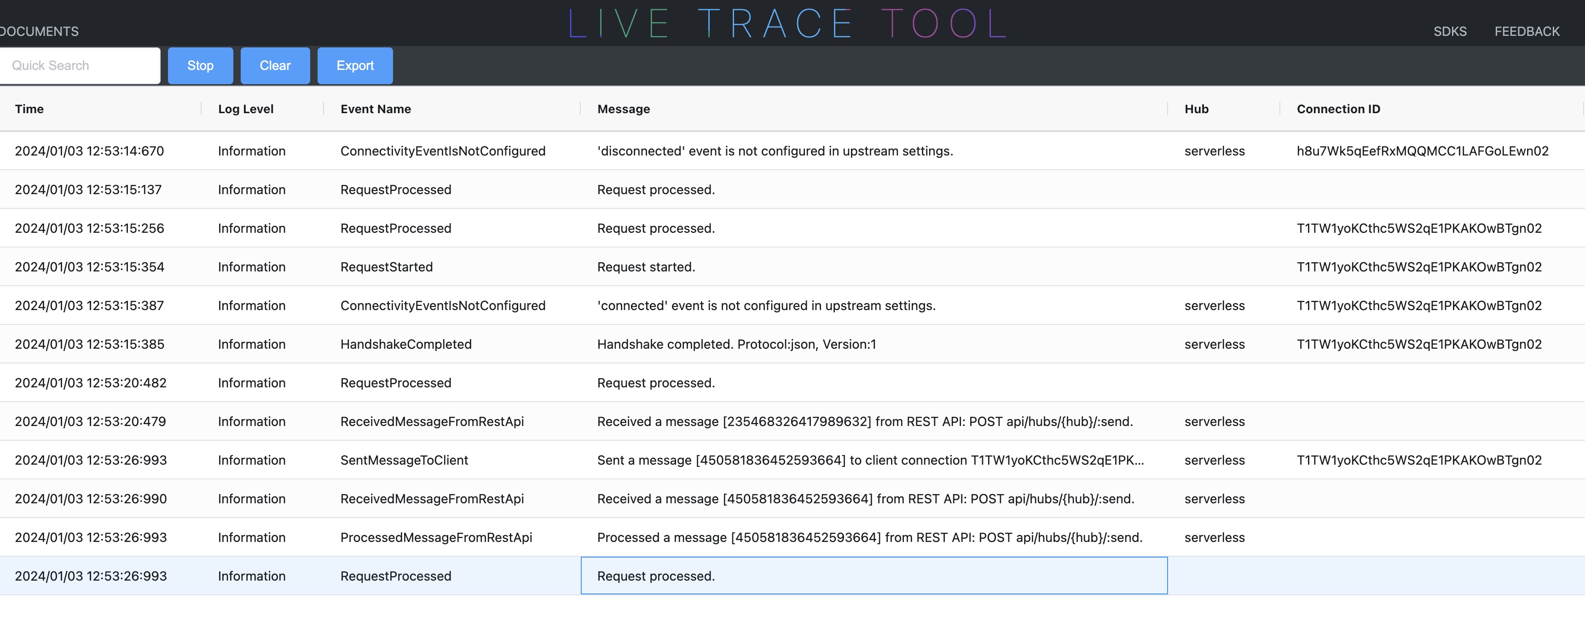Select the RequestStarted event row

tap(387, 267)
